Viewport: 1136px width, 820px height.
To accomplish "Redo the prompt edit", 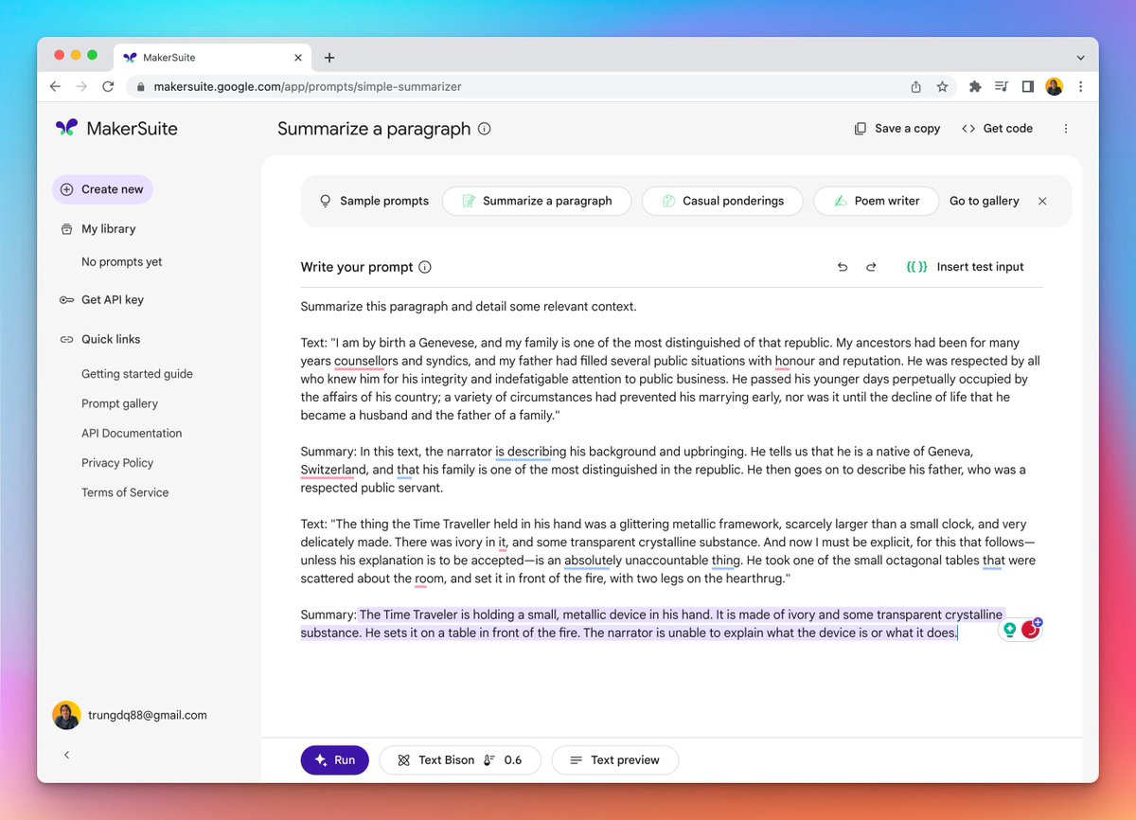I will [871, 267].
